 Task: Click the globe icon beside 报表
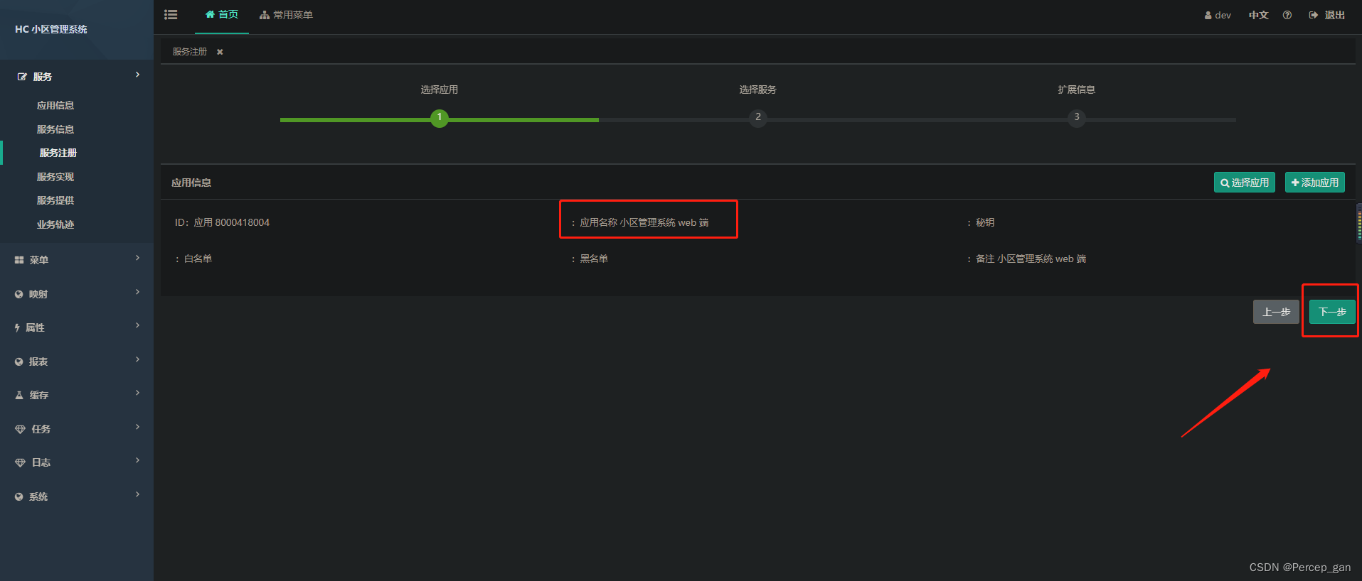[x=18, y=362]
